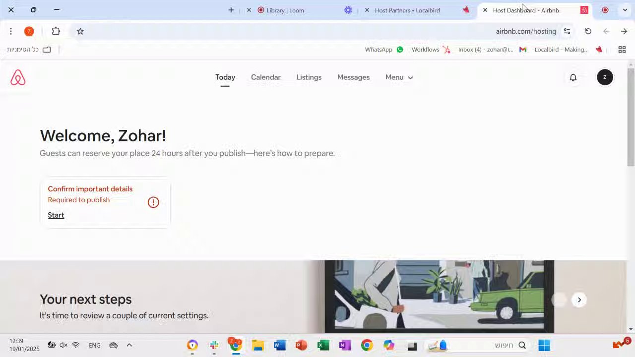
Task: Click the page's vertical scrollbar
Action: 631,117
